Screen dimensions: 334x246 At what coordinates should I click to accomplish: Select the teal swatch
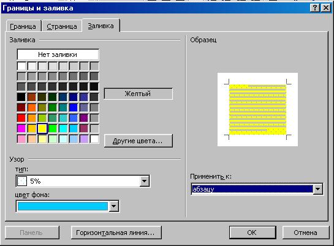[63, 108]
